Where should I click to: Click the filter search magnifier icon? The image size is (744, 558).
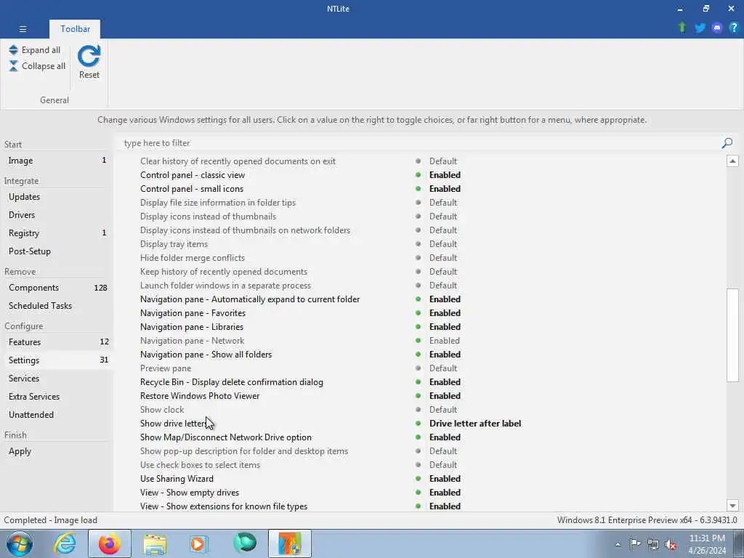727,143
